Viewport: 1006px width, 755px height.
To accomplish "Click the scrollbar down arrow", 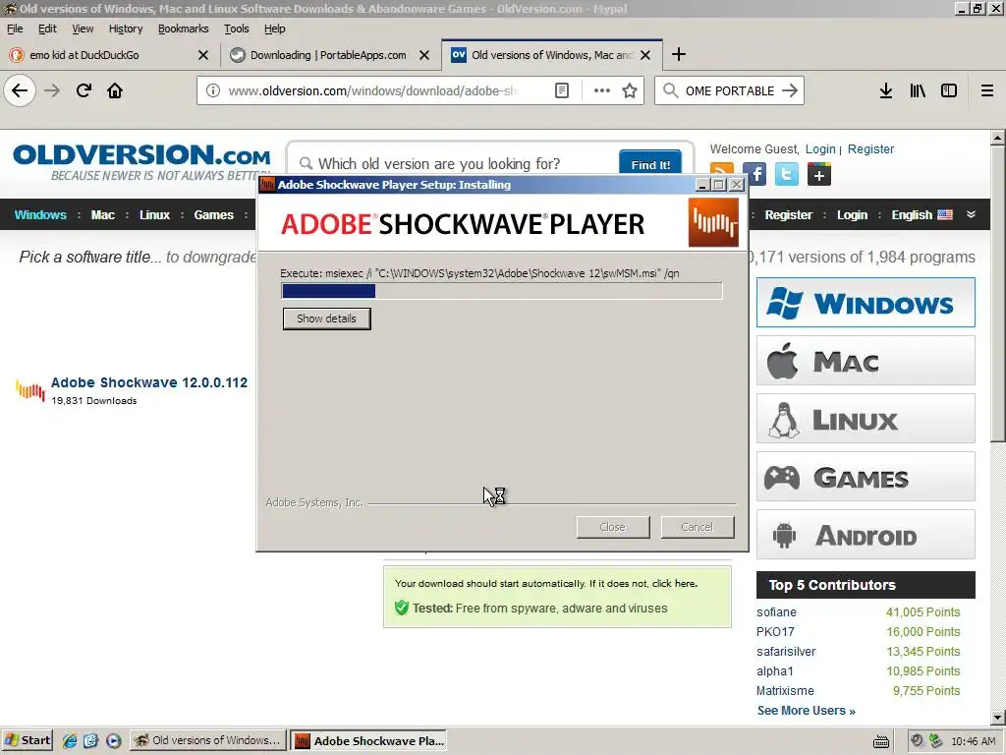I will (x=997, y=718).
